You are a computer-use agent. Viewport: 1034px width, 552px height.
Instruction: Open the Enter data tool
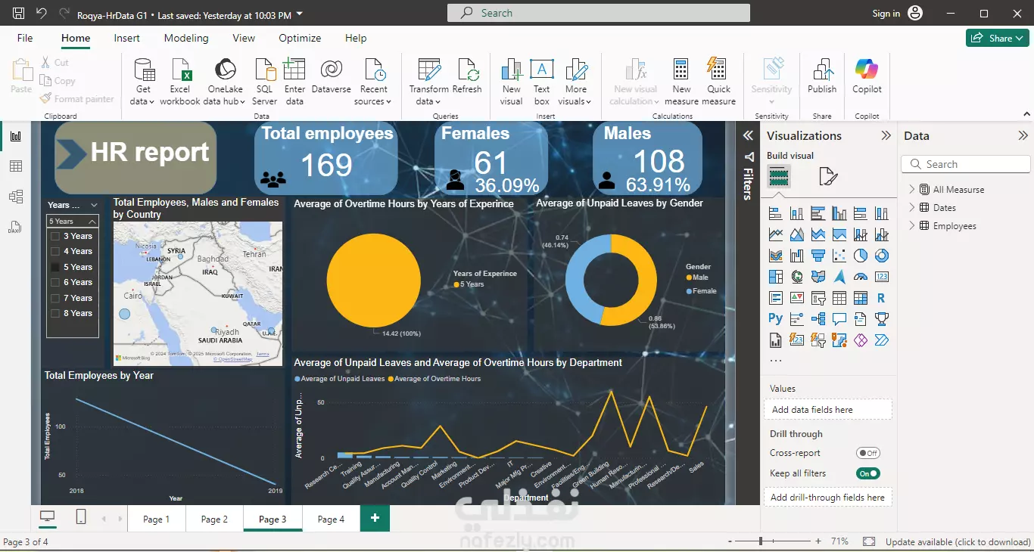pos(294,82)
